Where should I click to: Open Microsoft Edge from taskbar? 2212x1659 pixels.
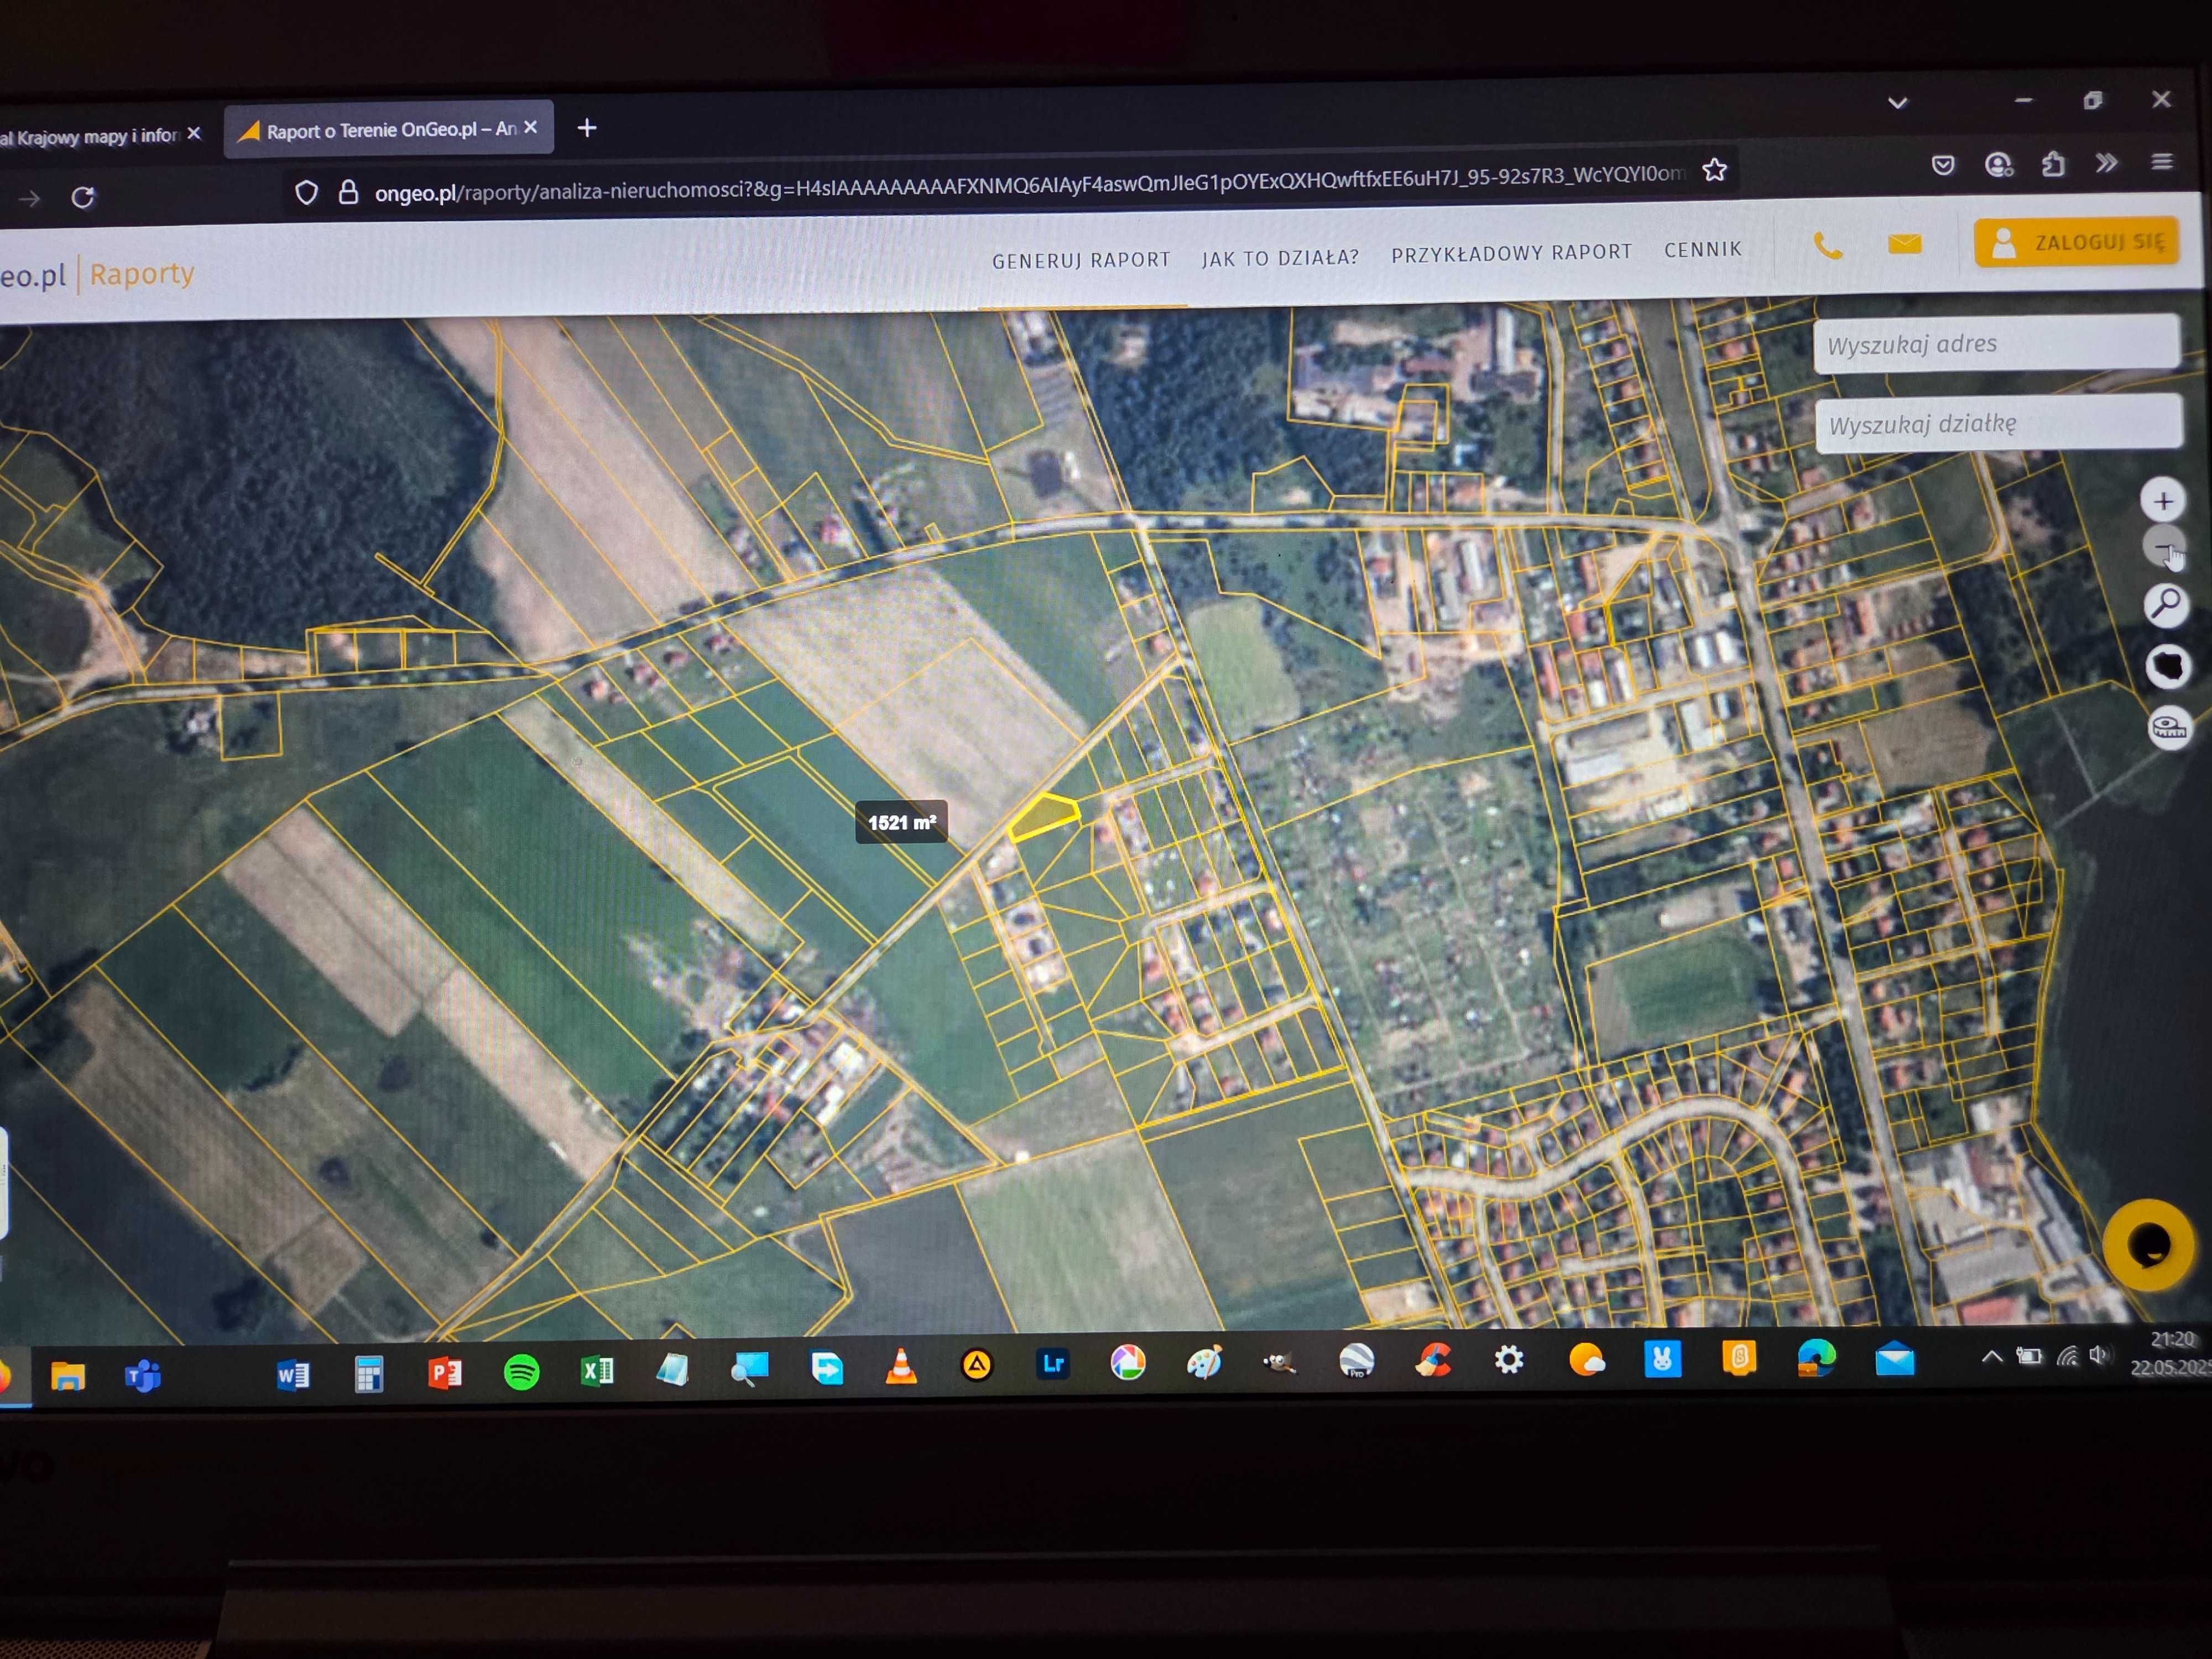pyautogui.click(x=1816, y=1358)
